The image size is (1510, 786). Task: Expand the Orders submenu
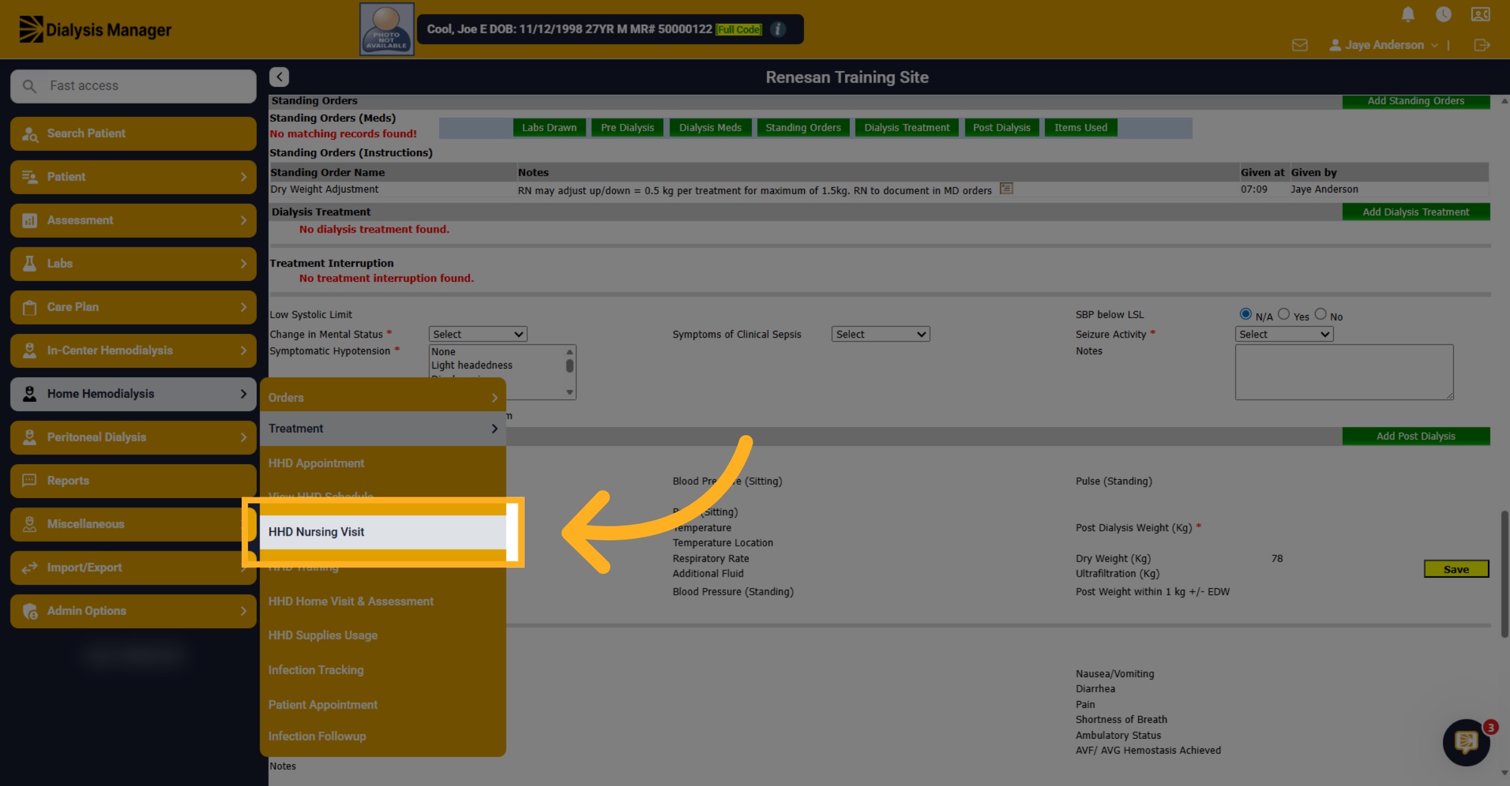click(x=383, y=397)
